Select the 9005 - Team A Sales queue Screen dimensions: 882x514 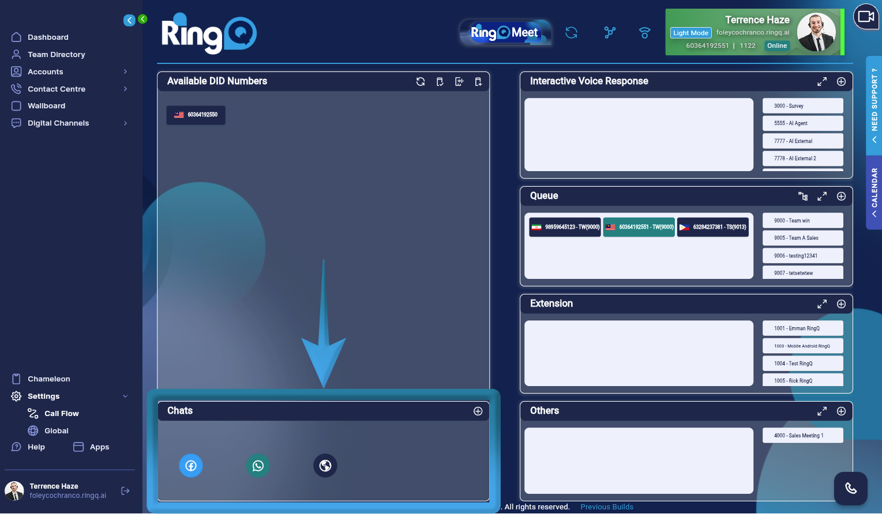(802, 237)
